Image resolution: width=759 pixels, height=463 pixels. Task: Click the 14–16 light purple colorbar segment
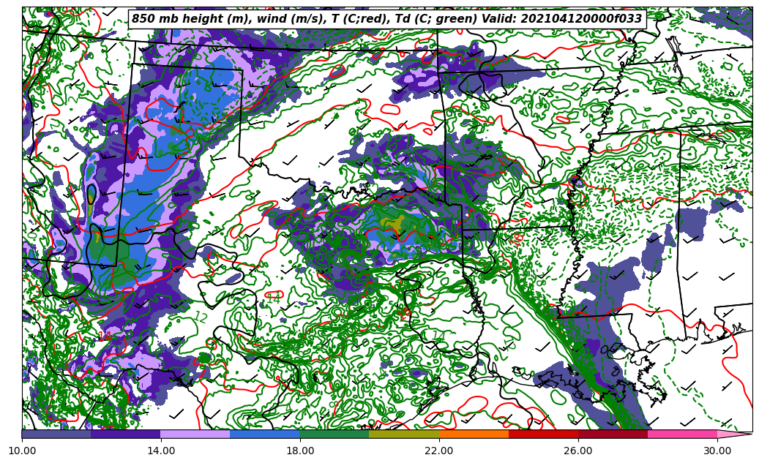click(195, 434)
